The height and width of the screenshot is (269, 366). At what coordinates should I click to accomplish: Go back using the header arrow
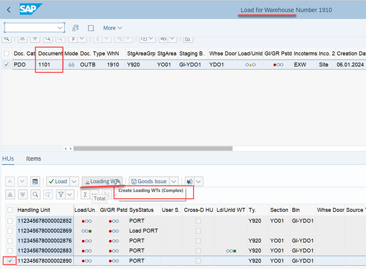[9, 10]
